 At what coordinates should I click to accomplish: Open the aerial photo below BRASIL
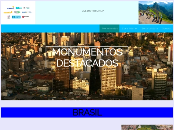tap(147, 127)
